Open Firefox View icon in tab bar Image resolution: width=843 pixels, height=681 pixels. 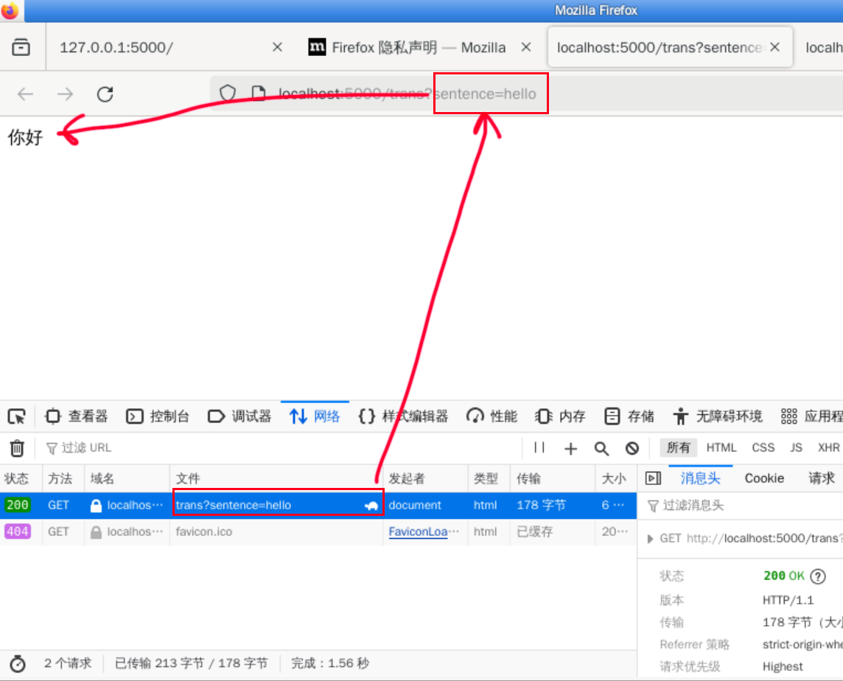(21, 47)
